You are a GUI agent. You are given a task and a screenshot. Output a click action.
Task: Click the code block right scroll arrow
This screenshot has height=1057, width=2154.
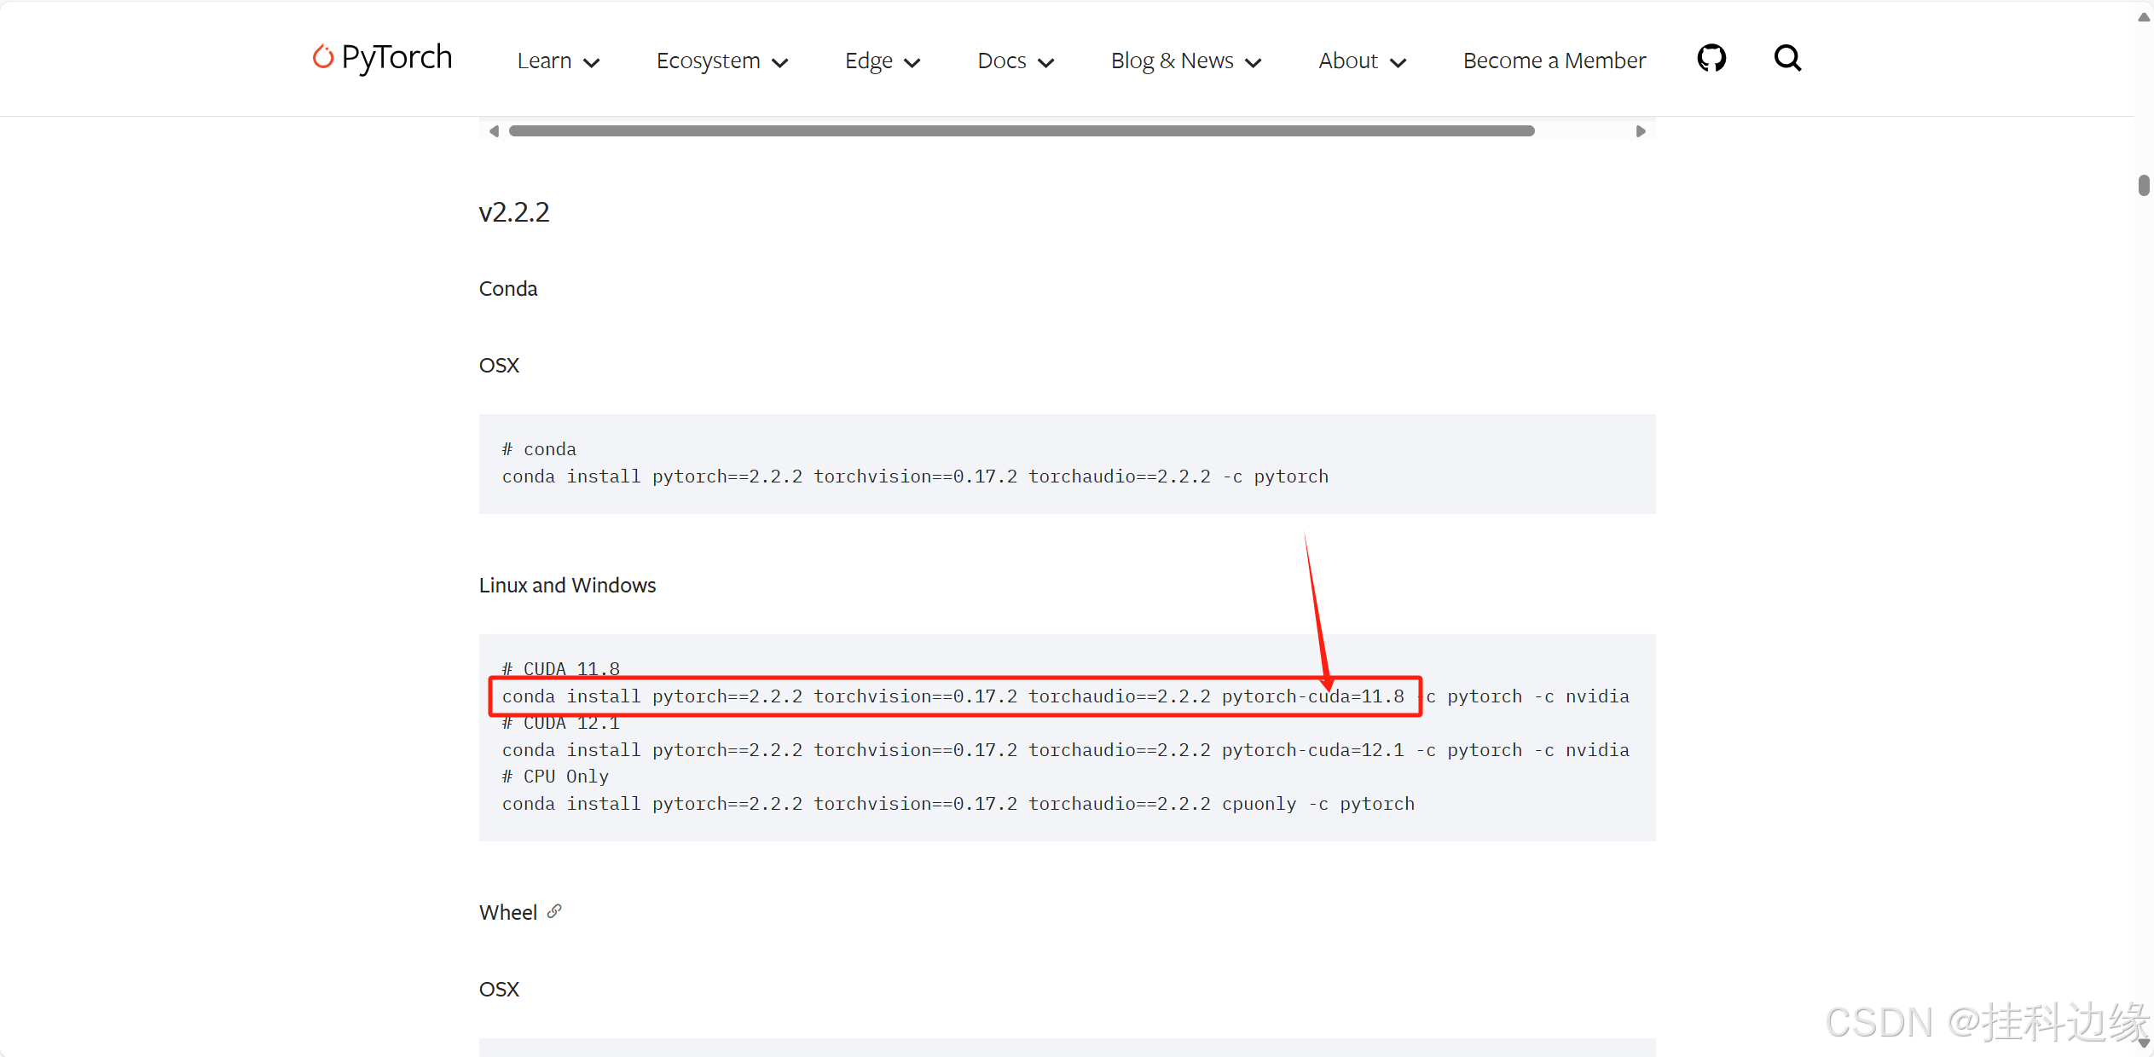(x=1640, y=131)
